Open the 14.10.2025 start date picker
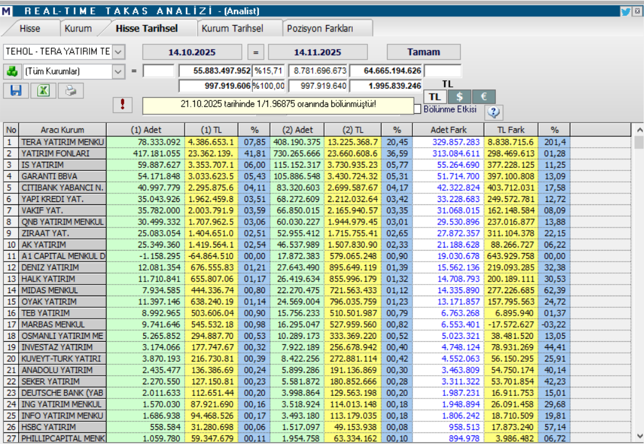644x444 pixels. 192,52
